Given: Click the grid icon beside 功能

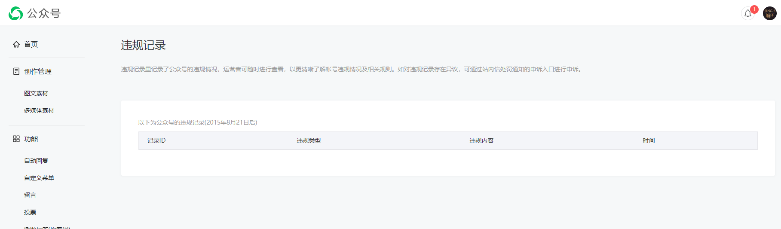Looking at the screenshot, I should [x=16, y=139].
